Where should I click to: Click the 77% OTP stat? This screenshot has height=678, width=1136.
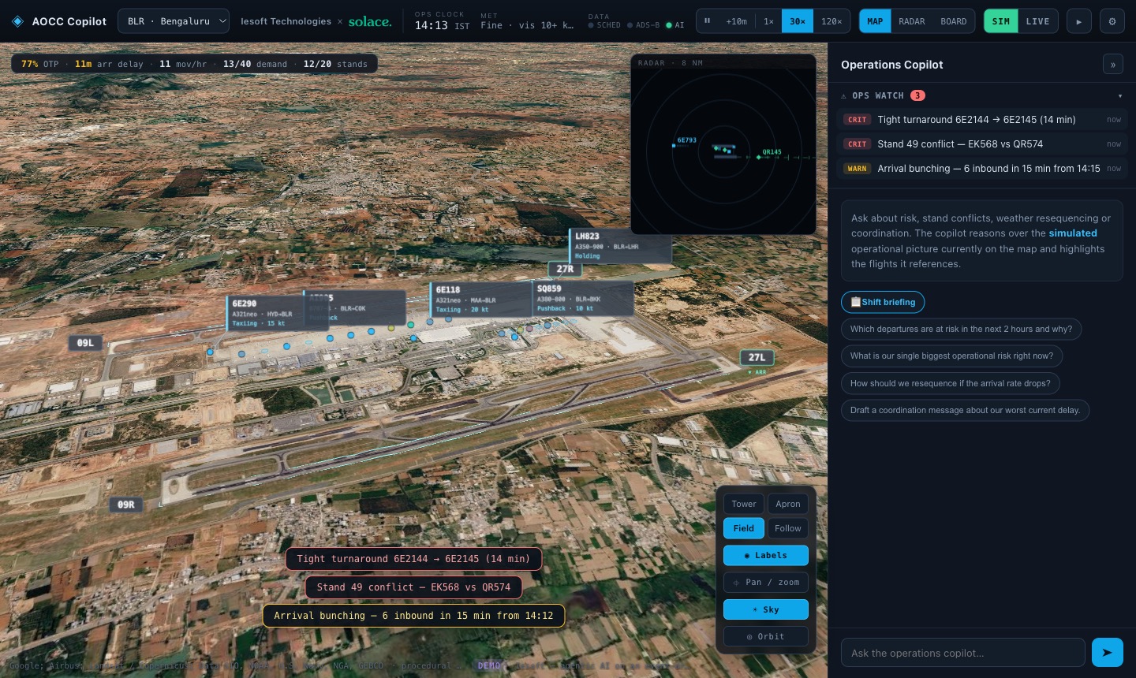coord(39,64)
